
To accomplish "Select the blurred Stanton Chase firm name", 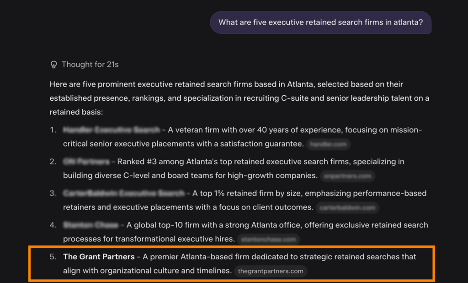I will pyautogui.click(x=90, y=225).
